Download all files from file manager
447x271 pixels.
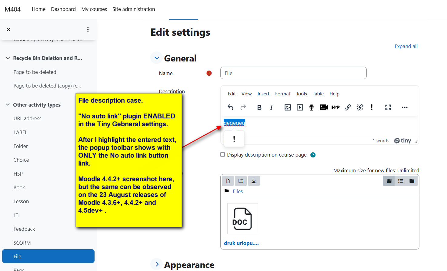pos(254,181)
